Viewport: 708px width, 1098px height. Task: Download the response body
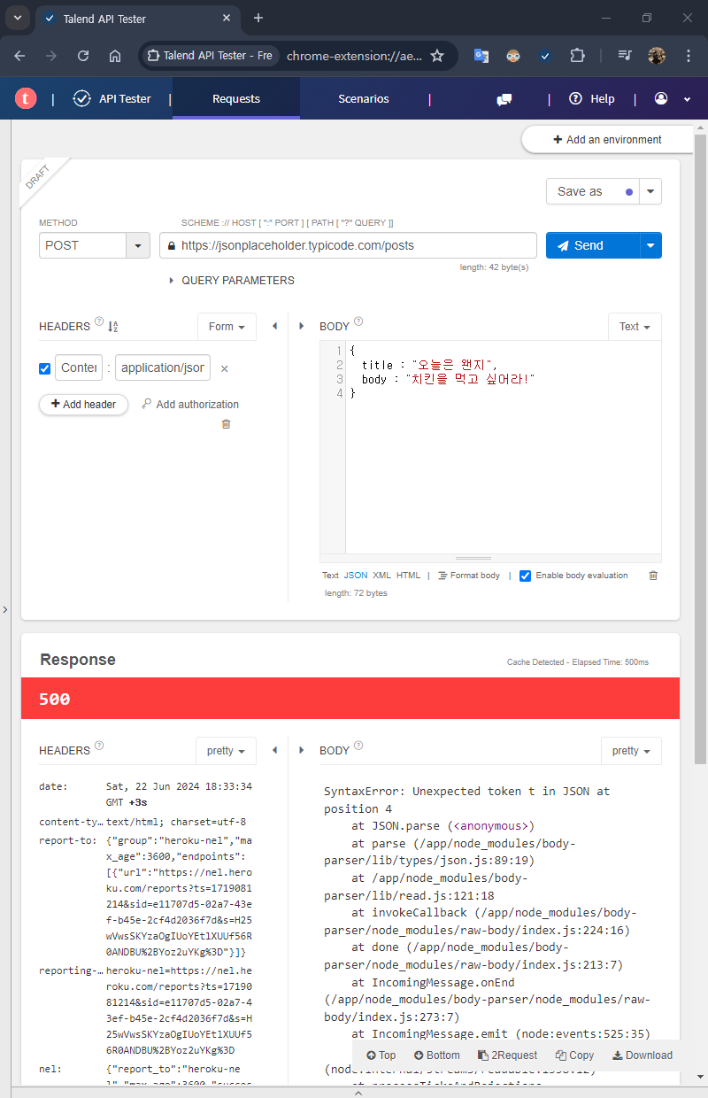[643, 1055]
